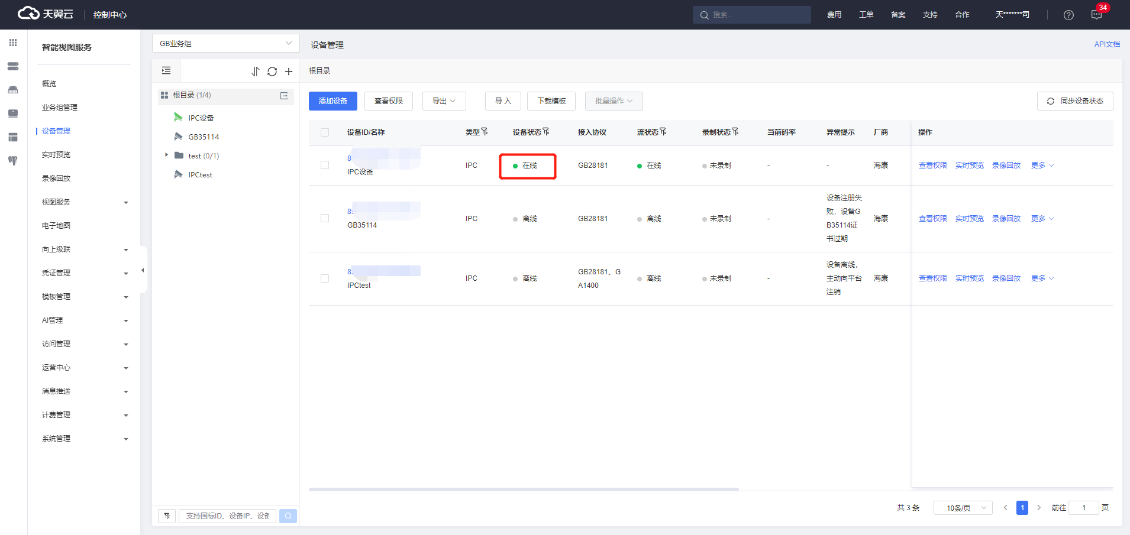Click the blue search button under the tree
The width and height of the screenshot is (1130, 535).
coord(288,516)
